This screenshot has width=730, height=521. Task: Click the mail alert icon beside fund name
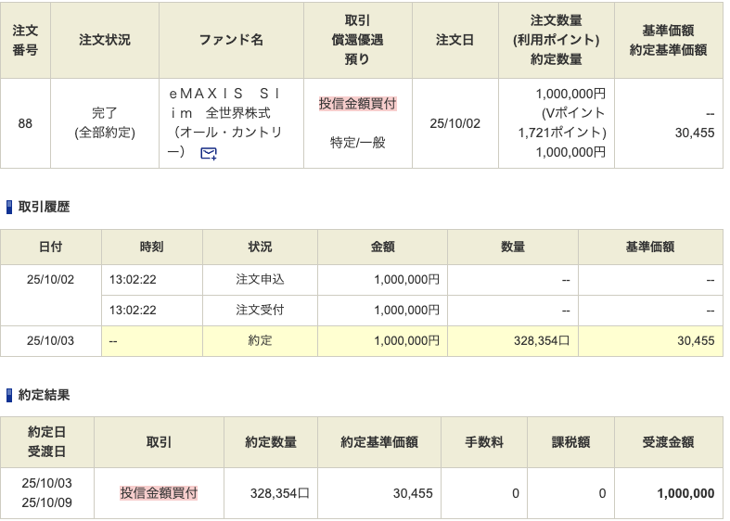click(x=209, y=153)
